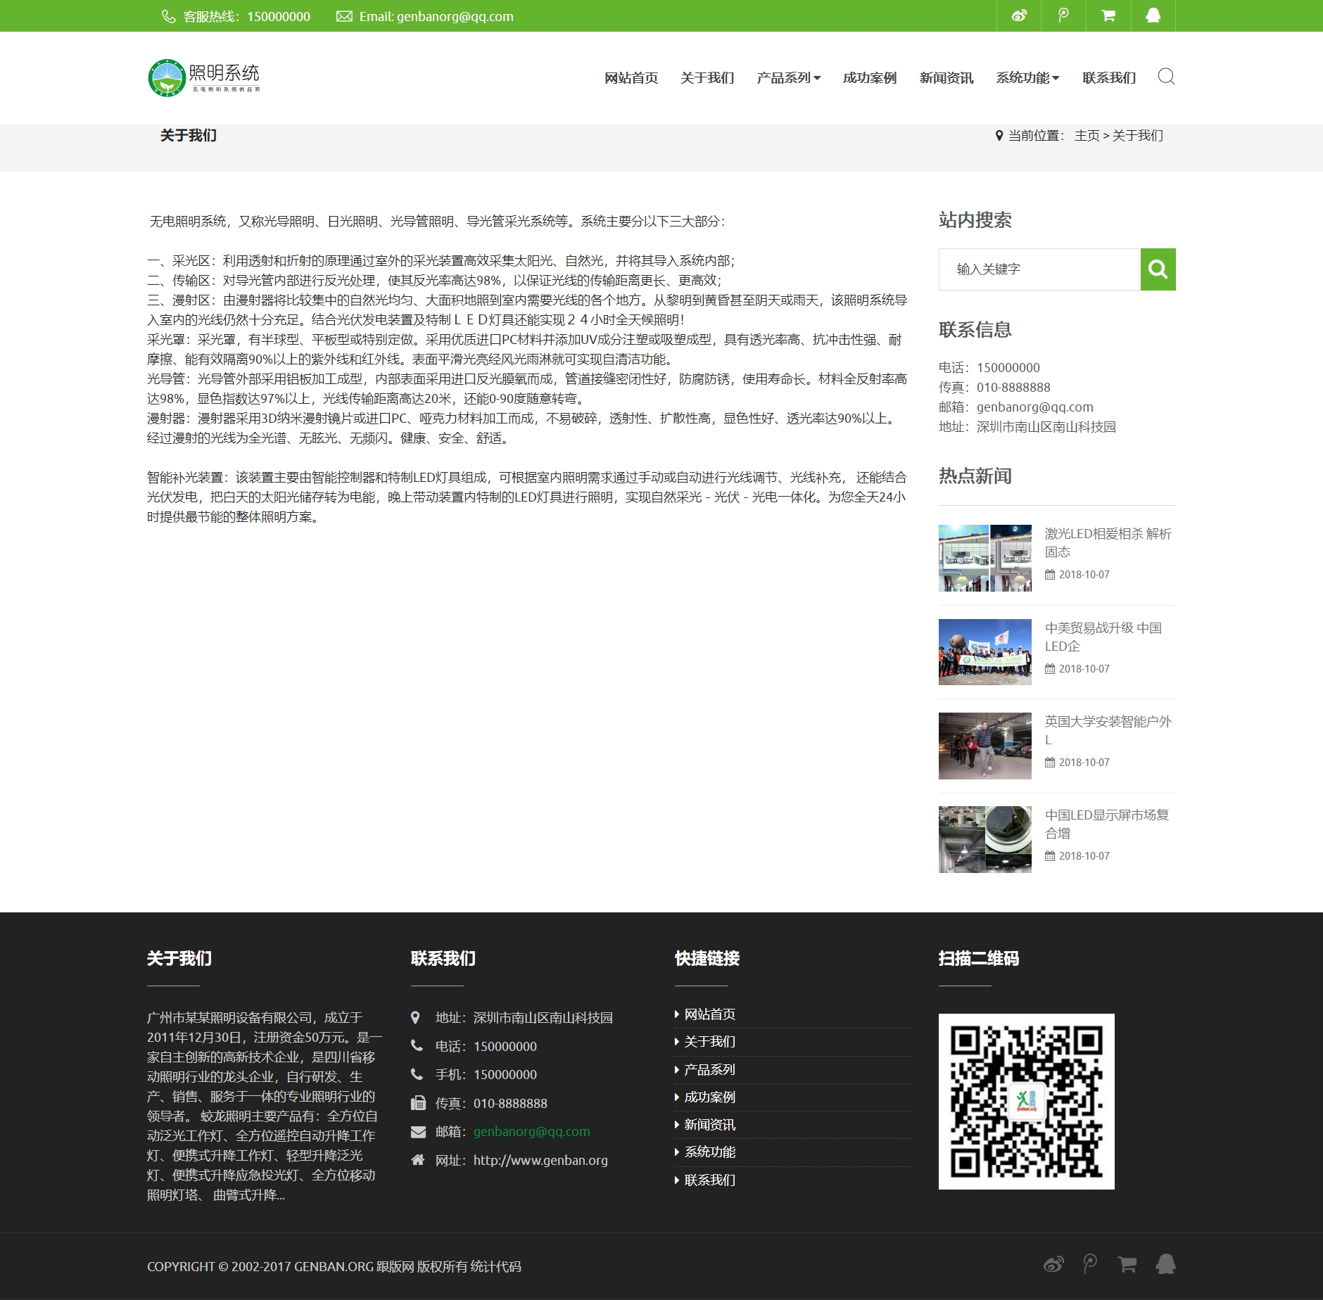Screen dimensions: 1323x1300
Task: Select 成功案例 in the navigation menu
Action: [868, 77]
